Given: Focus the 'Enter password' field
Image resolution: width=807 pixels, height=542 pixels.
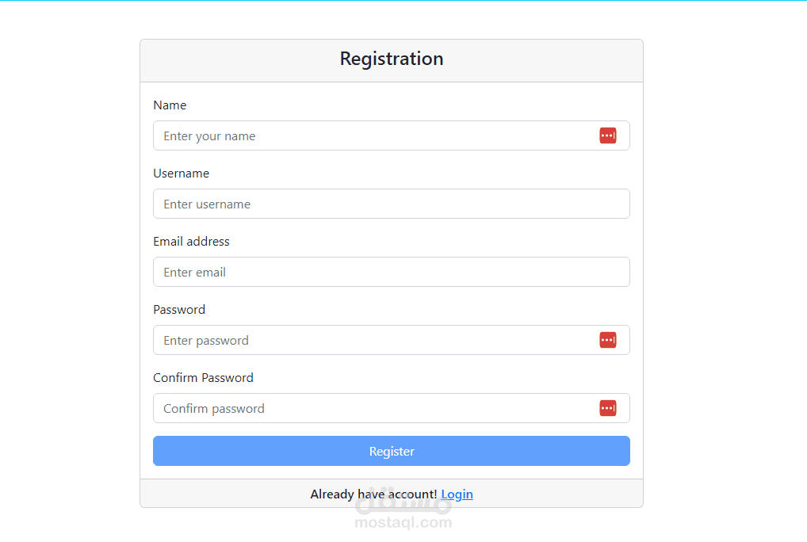Looking at the screenshot, I should tap(373, 340).
